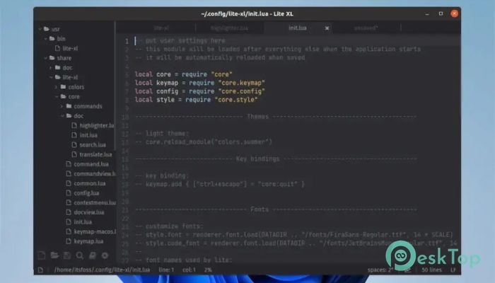
Task: Click the usr folder icon
Action: pyautogui.click(x=47, y=29)
